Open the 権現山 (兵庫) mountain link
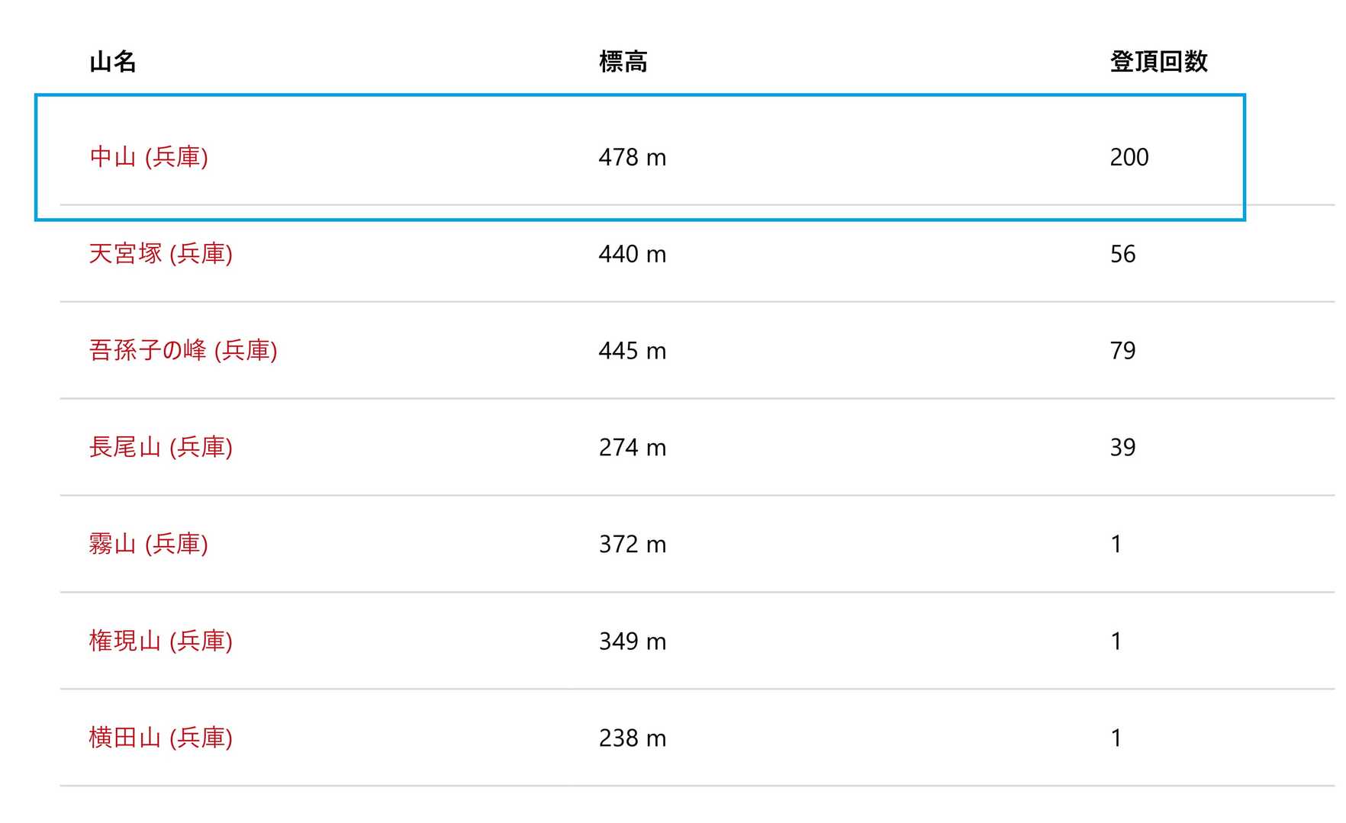Image resolution: width=1346 pixels, height=823 pixels. (x=160, y=641)
